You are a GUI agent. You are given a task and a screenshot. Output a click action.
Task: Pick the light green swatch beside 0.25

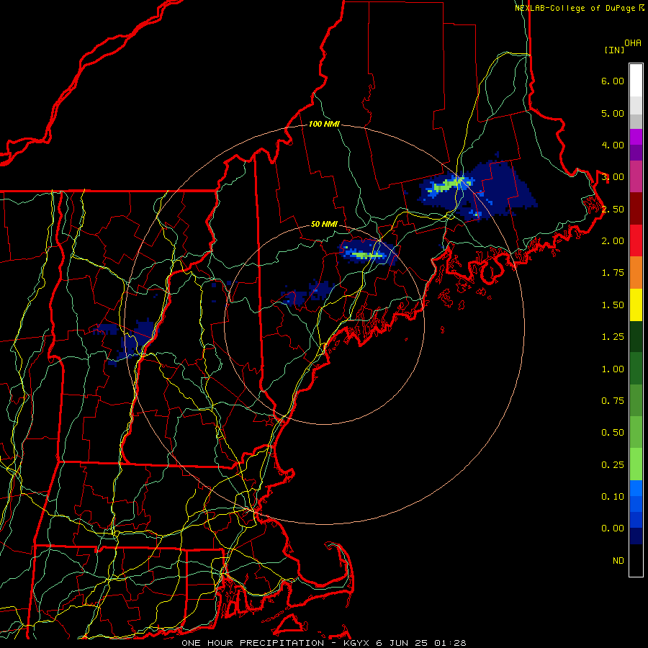tap(636, 464)
